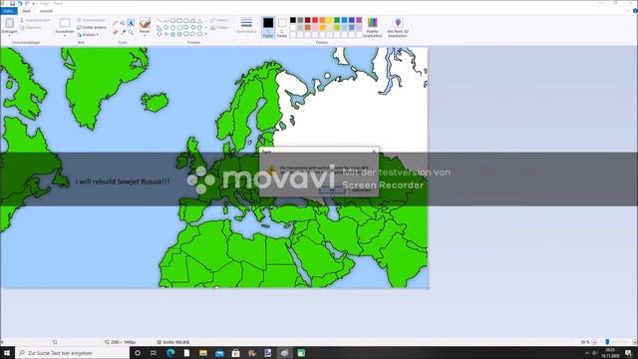The image size is (638, 359).
Task: Pick the dark green palette swatch
Action: coord(337,20)
